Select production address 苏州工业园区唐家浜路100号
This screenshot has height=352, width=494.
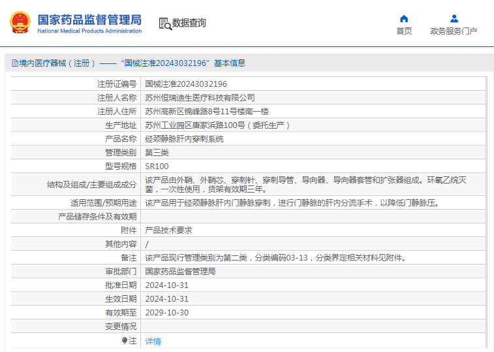tap(195, 125)
